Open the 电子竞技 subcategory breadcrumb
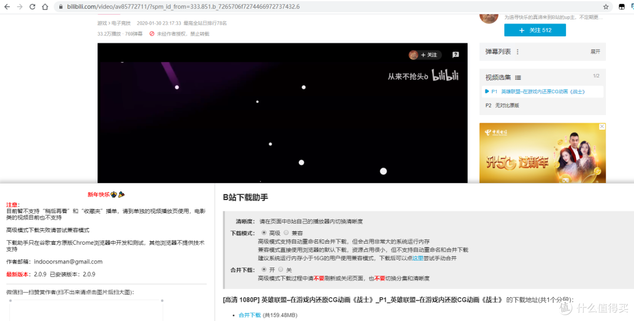634x321 pixels. tap(121, 23)
